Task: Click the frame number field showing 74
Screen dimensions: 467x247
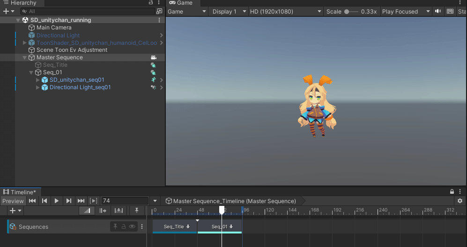Action: click(x=125, y=201)
